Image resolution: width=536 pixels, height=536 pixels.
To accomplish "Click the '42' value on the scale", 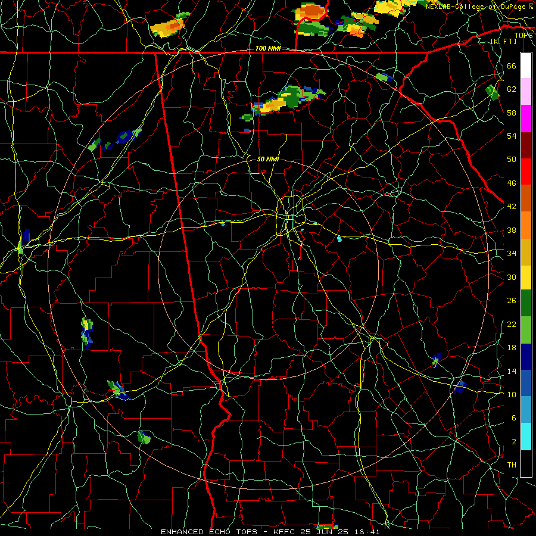I will click(x=512, y=207).
